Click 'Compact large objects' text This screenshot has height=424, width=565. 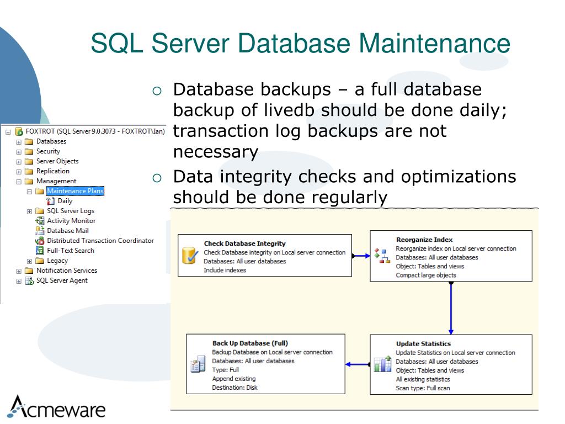coord(426,275)
